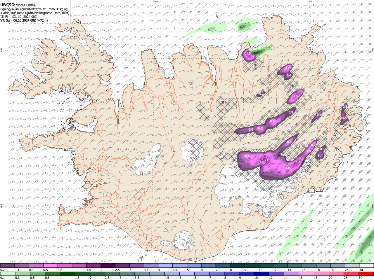Click the 'IT: Fim. 03. 10. 2024 00Z' line
The image size is (374, 280).
(x=18, y=17)
